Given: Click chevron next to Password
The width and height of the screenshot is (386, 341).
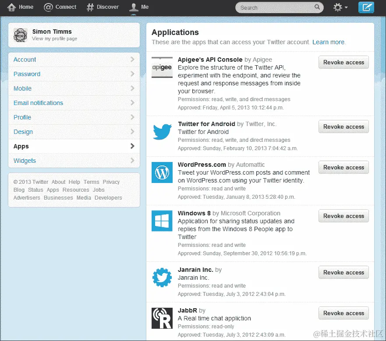Looking at the screenshot, I should click(132, 74).
